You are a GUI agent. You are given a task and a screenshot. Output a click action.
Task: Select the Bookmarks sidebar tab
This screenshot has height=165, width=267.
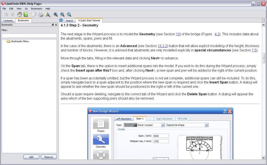click(23, 20)
